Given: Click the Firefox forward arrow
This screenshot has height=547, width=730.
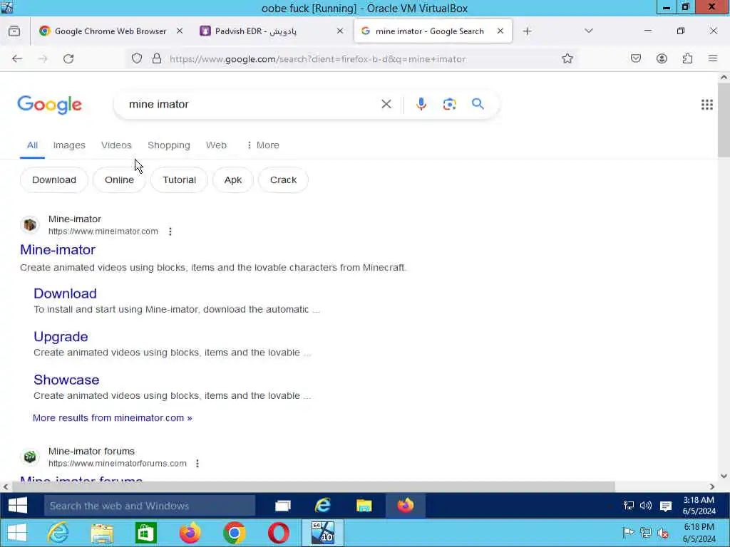Looking at the screenshot, I should click(43, 58).
